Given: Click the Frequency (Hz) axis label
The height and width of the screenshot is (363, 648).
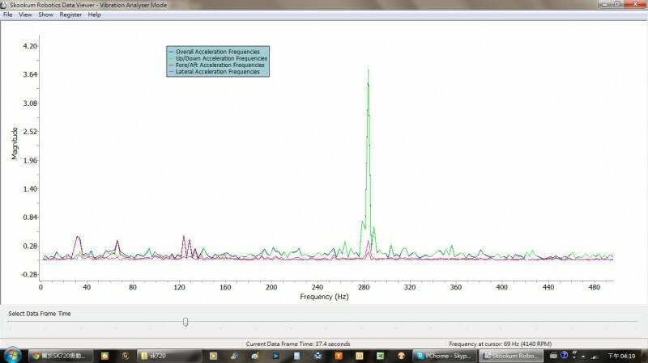Looking at the screenshot, I should (324, 297).
